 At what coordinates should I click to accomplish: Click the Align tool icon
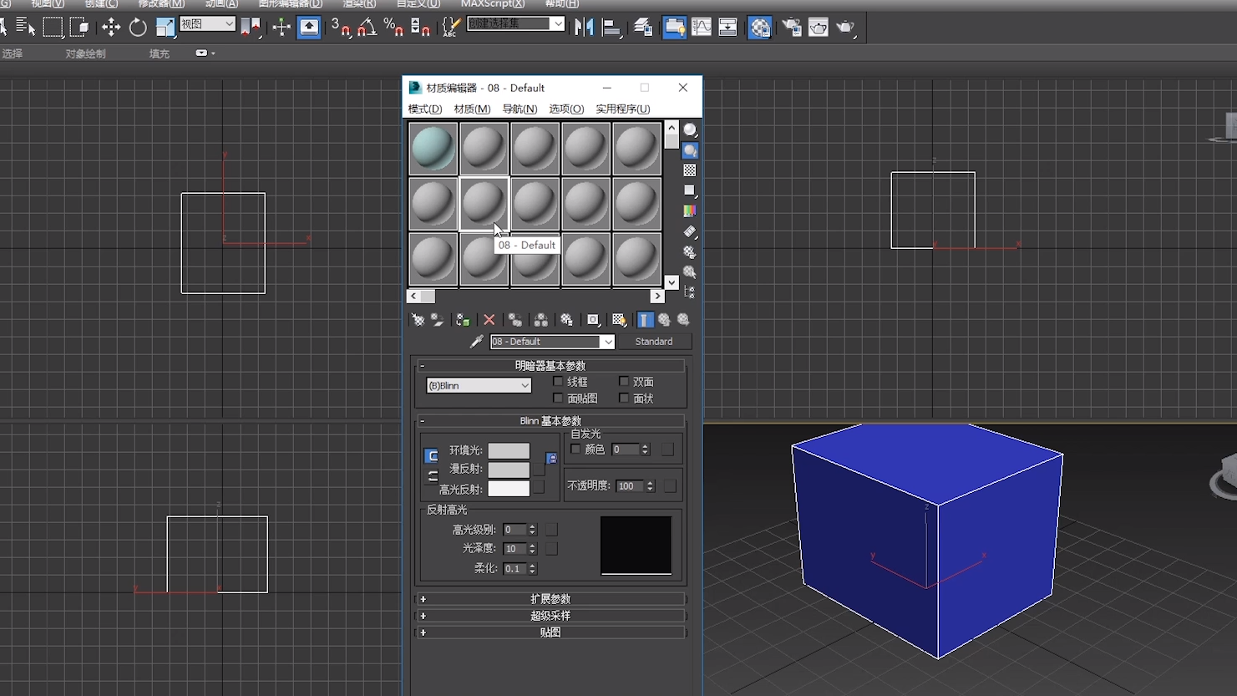[x=611, y=28]
